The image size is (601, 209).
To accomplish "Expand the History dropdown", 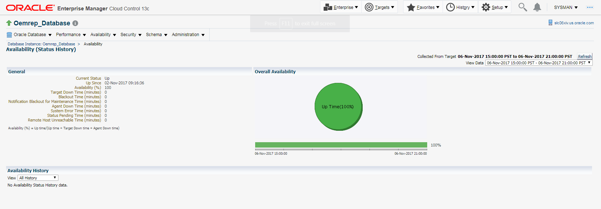I will click(473, 7).
